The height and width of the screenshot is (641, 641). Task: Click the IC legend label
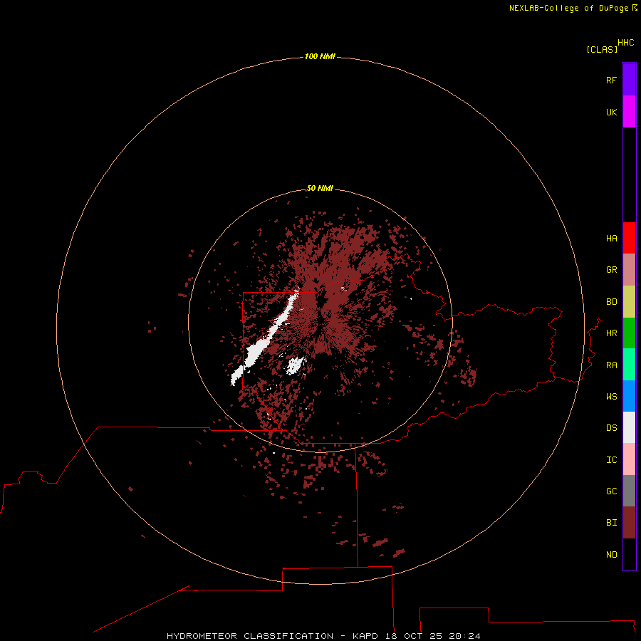click(611, 460)
